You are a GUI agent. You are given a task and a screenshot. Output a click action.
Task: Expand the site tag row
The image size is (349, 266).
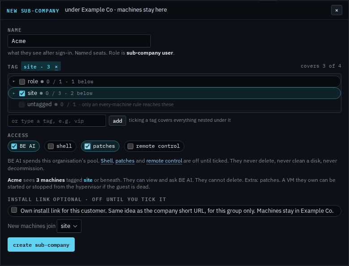point(14,93)
